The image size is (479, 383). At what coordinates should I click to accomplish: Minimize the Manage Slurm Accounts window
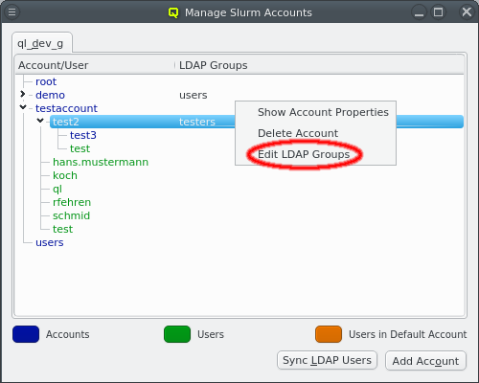point(419,12)
